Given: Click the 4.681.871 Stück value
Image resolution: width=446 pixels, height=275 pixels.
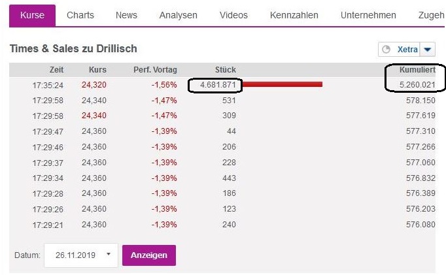Looking at the screenshot, I should coord(215,85).
